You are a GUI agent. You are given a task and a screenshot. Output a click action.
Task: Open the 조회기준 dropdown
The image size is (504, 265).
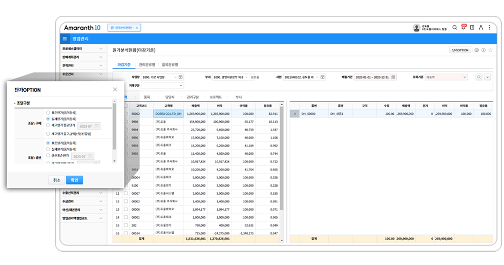[446, 77]
